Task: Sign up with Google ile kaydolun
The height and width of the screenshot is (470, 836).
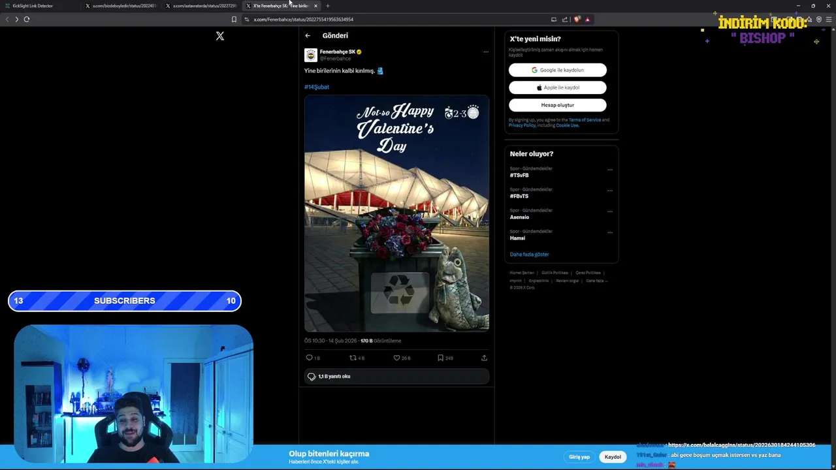Action: coord(558,70)
